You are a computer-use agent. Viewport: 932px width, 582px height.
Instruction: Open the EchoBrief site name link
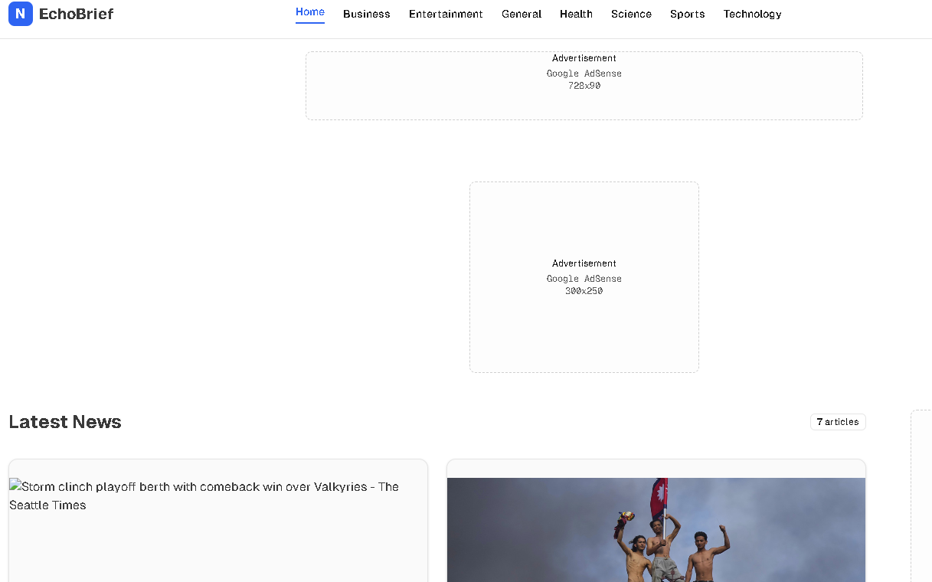point(77,14)
